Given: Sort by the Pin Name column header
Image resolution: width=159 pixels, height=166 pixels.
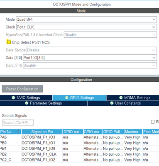Looking at the screenshot, I should point(10,132).
